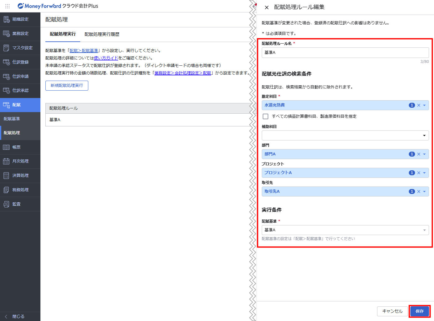434x321 pixels.
Task: Expand the 取引先 dropdown arrow
Action: point(424,191)
